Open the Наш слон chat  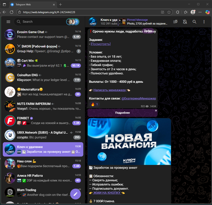pos(43,164)
